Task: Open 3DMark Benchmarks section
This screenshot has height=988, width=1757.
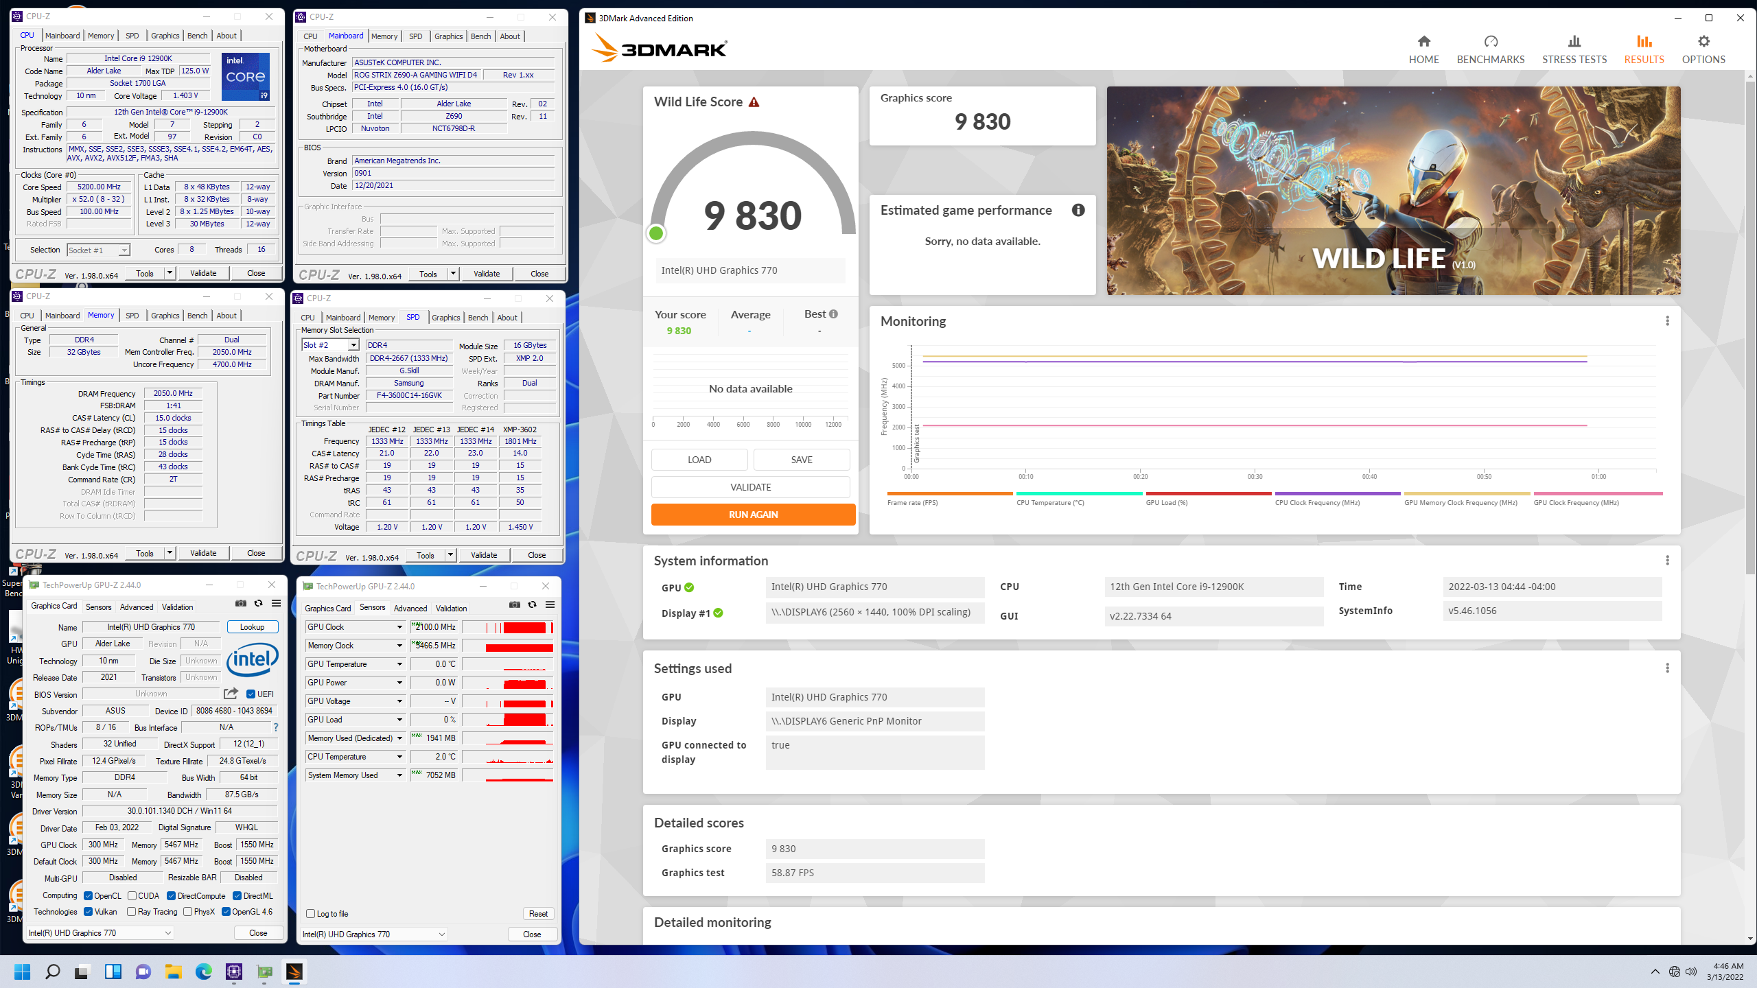Action: click(1491, 49)
